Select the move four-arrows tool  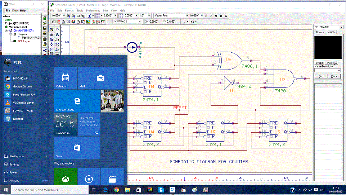51,44
